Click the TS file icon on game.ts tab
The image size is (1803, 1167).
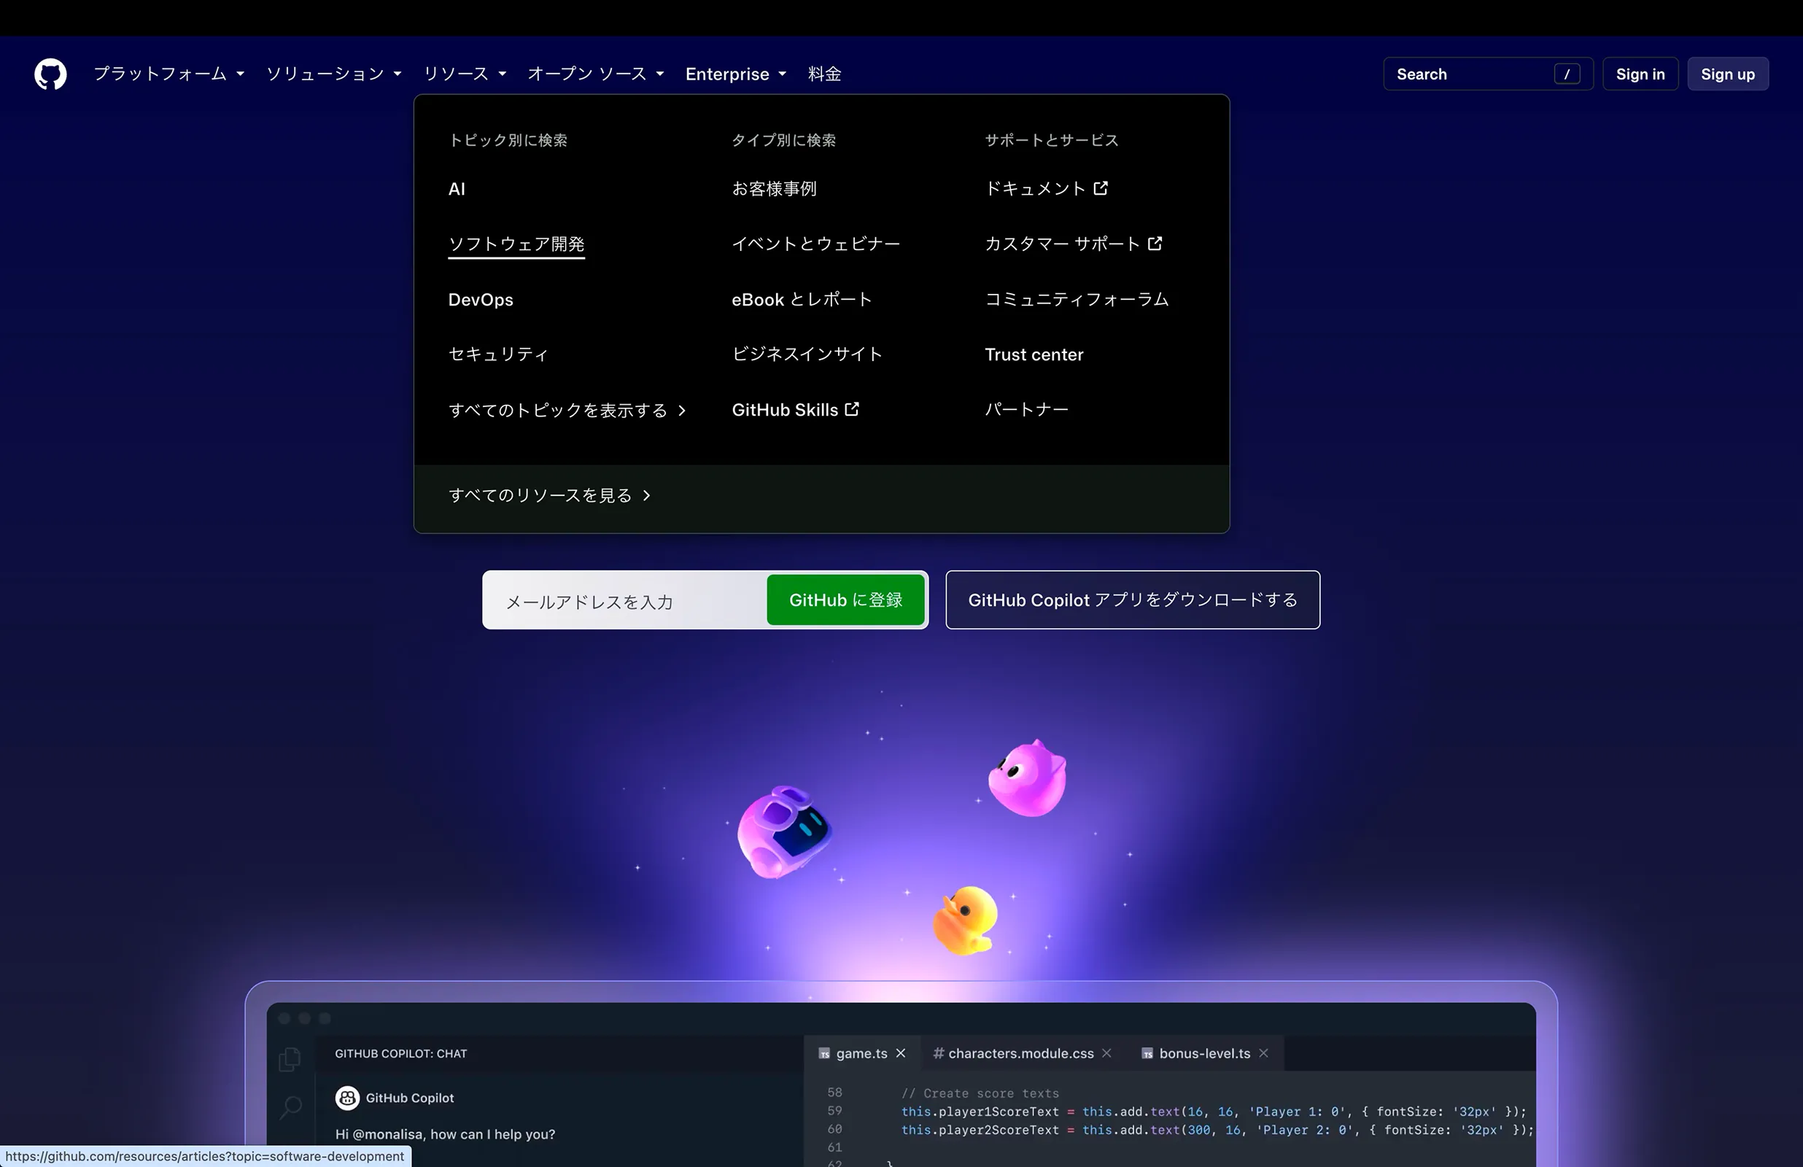(824, 1054)
